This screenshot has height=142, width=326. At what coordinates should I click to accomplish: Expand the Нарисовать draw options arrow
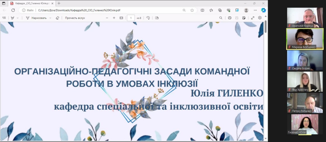tap(50, 18)
